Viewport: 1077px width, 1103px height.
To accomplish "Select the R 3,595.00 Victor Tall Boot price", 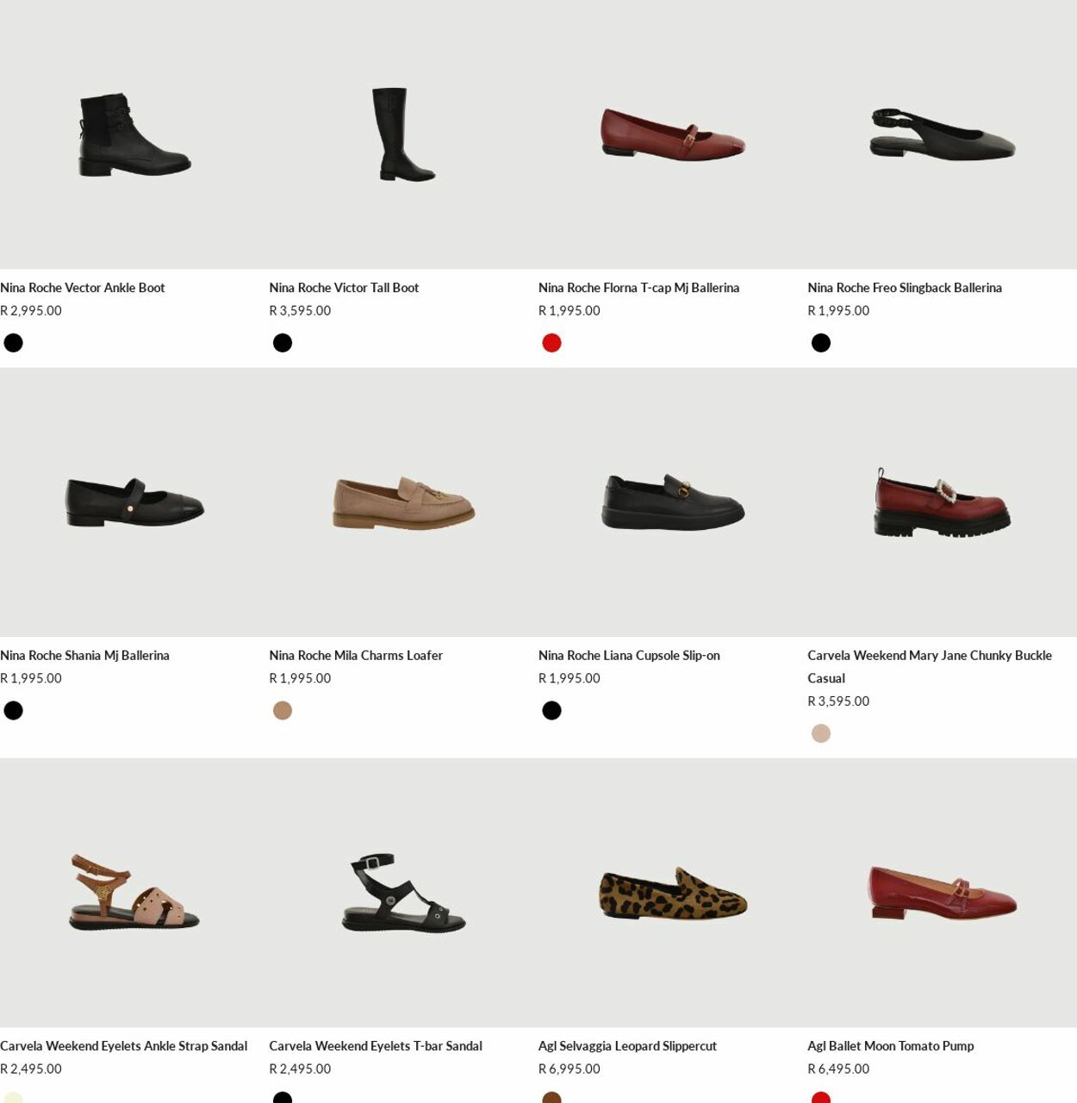I will coord(300,311).
